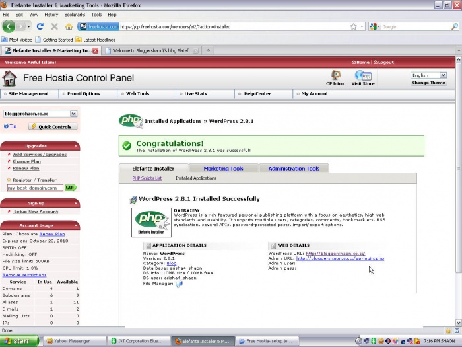This screenshot has height=347, width=462.
Task: Open a new tab with plus button
Action: (x=208, y=50)
